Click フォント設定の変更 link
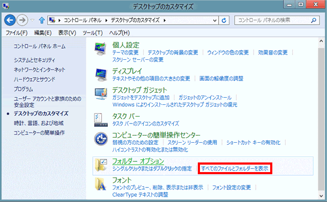Screen dimensions: 327x202 coord(232,188)
